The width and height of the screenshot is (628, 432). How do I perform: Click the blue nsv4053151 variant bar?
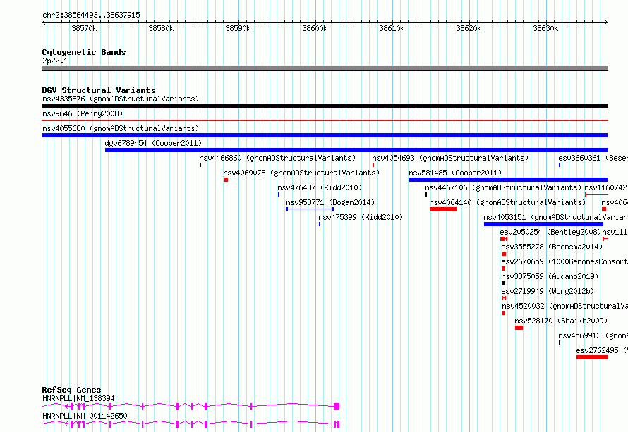tap(543, 224)
